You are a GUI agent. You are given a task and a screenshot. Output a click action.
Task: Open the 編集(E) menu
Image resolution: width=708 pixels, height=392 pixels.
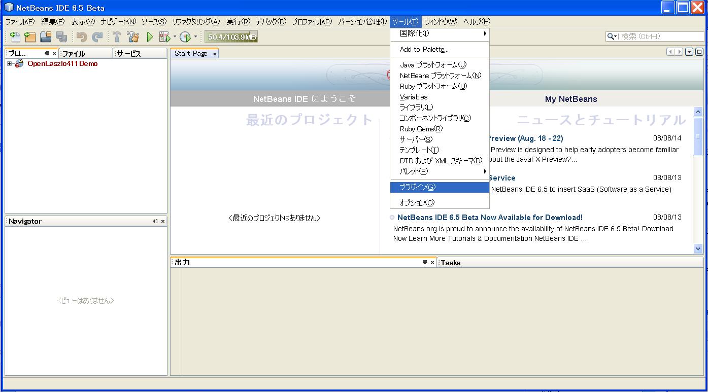[x=53, y=22]
